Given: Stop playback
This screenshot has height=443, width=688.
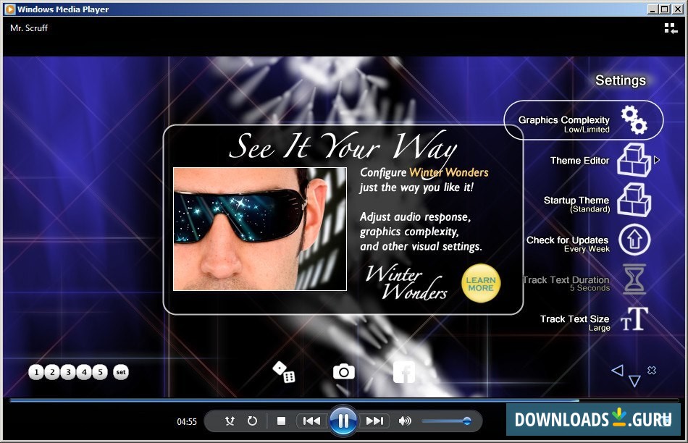Looking at the screenshot, I should [x=281, y=421].
